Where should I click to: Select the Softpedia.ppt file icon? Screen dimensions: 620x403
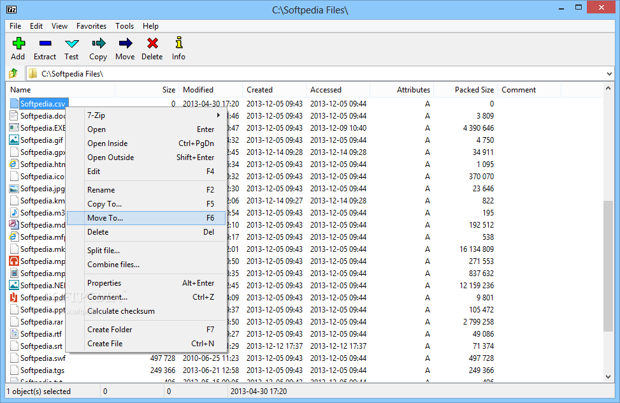click(14, 309)
